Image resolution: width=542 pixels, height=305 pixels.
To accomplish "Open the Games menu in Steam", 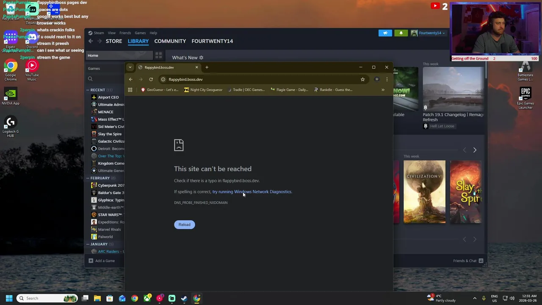I will 140,33.
